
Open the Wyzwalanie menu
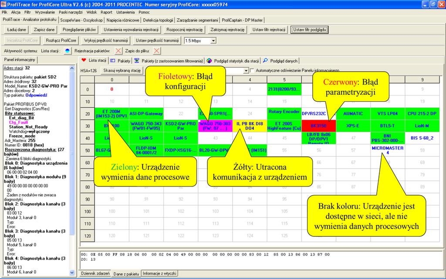coord(45,12)
